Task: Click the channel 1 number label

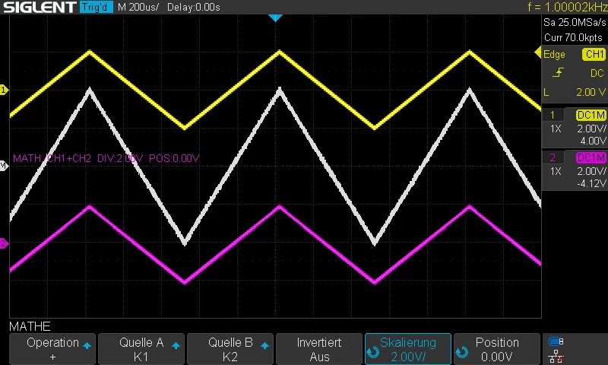Action: click(553, 115)
